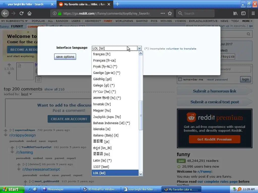Select italiano (Italy) [it] option

(115, 135)
